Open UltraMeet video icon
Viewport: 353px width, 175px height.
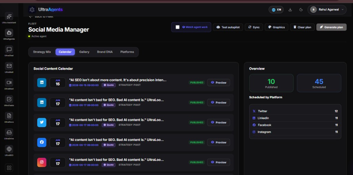tap(9, 83)
